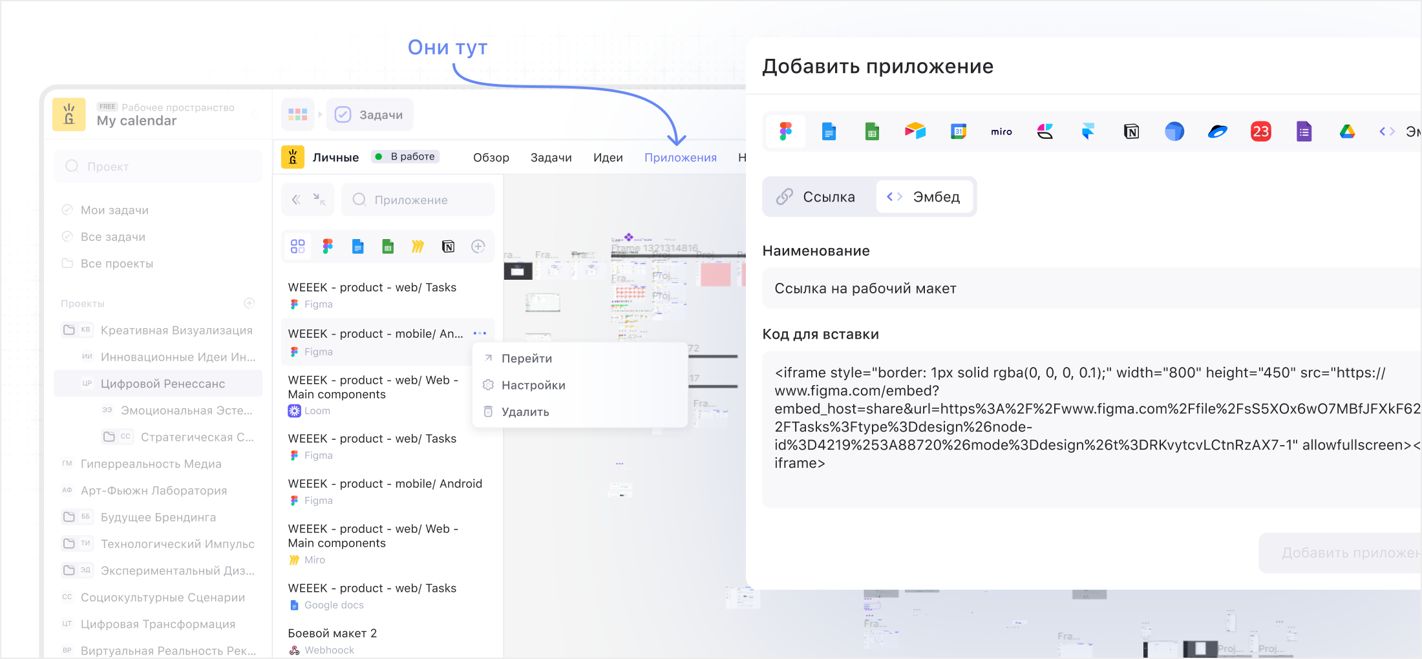
Task: Open the Приложения tab
Action: (681, 157)
